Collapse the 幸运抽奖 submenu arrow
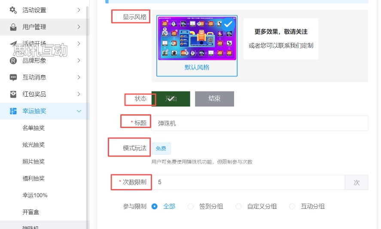381x229 pixels. pos(79,111)
